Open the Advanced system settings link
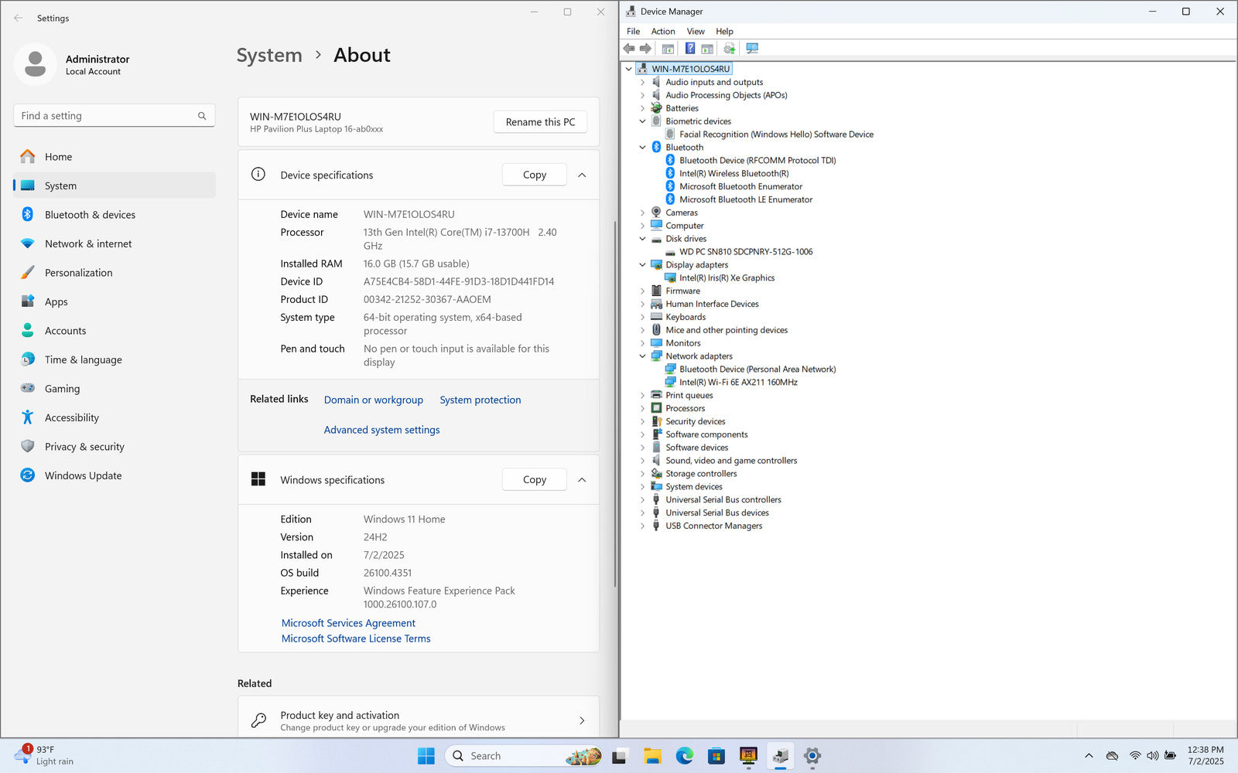 point(381,431)
